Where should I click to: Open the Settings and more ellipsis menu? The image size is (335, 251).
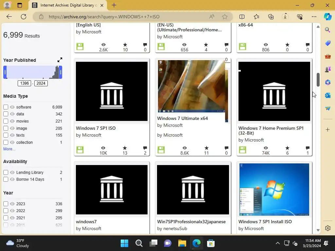[x=314, y=17]
